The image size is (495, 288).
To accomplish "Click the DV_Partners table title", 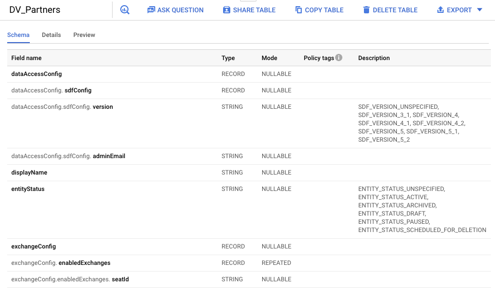I will click(35, 10).
